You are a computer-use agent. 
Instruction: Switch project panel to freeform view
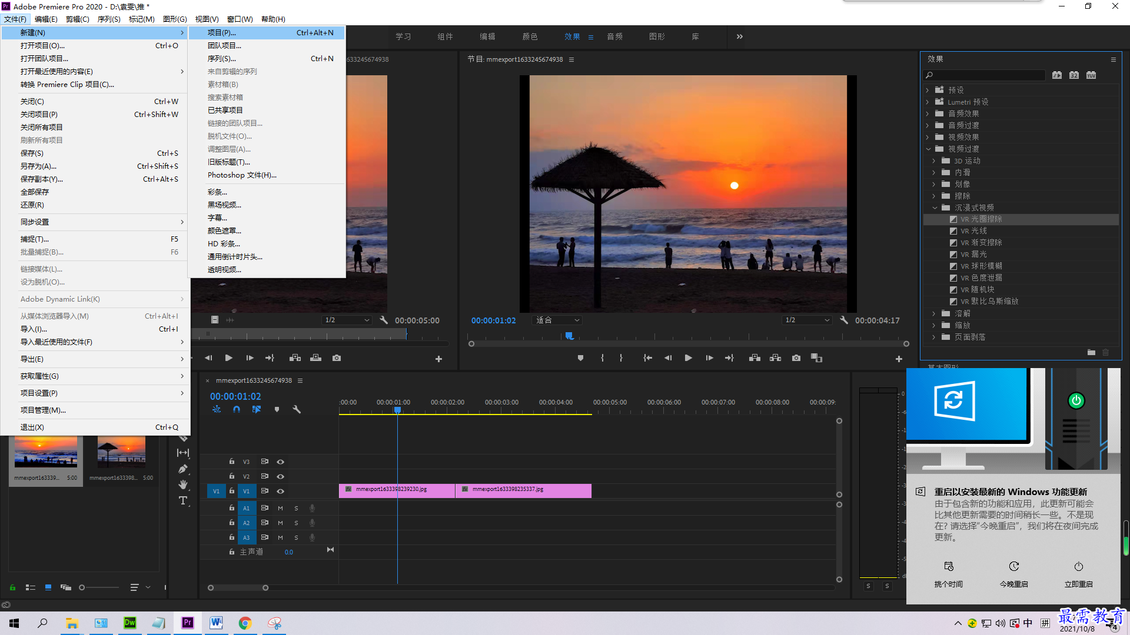[66, 587]
